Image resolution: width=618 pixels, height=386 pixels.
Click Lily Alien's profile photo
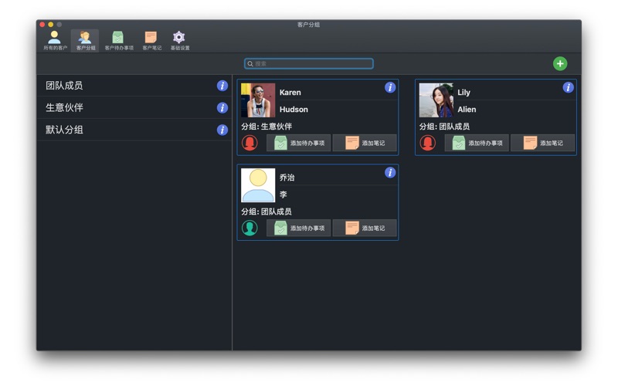click(x=436, y=100)
